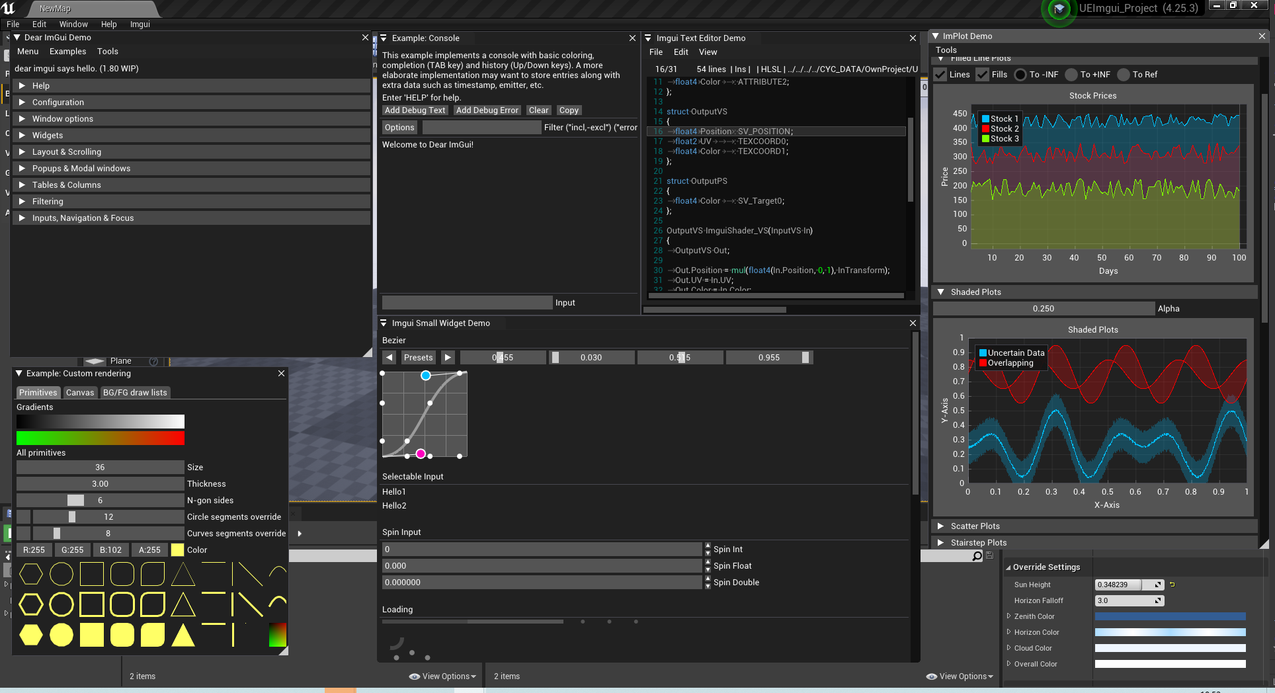Click the Plane actor help question icon
This screenshot has height=693, width=1275.
click(x=153, y=362)
